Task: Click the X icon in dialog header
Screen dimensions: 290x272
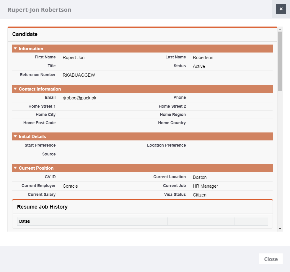Action: (x=281, y=9)
